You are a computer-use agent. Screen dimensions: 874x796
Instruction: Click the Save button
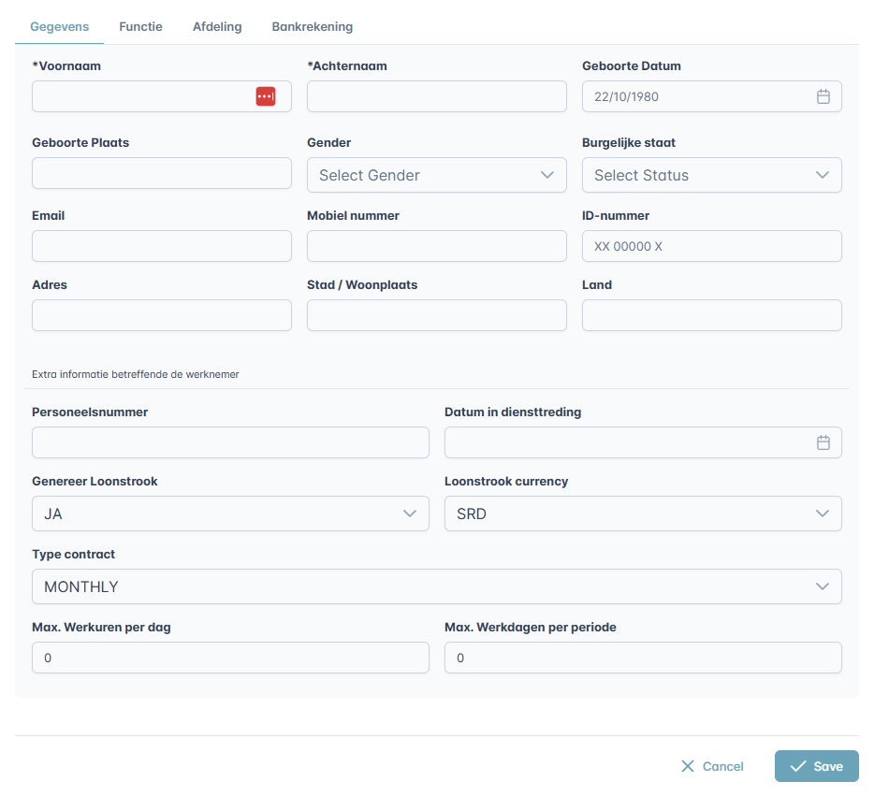tap(816, 766)
